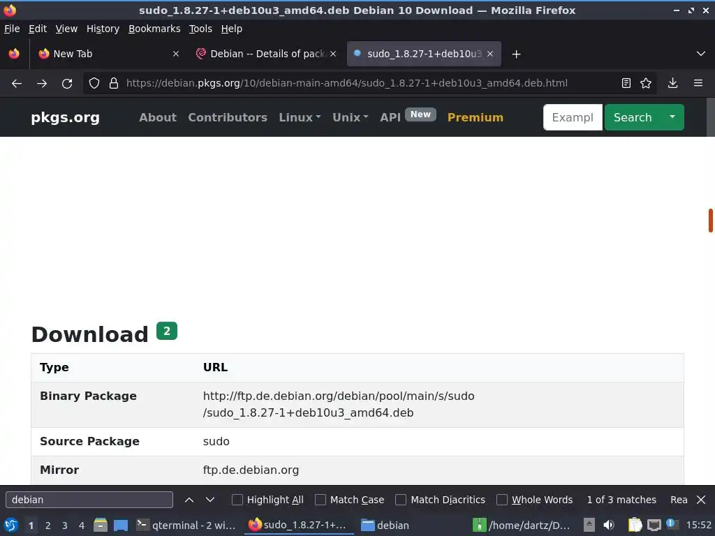Bookmark this page with the star icon
The width and height of the screenshot is (715, 536).
[x=646, y=83]
